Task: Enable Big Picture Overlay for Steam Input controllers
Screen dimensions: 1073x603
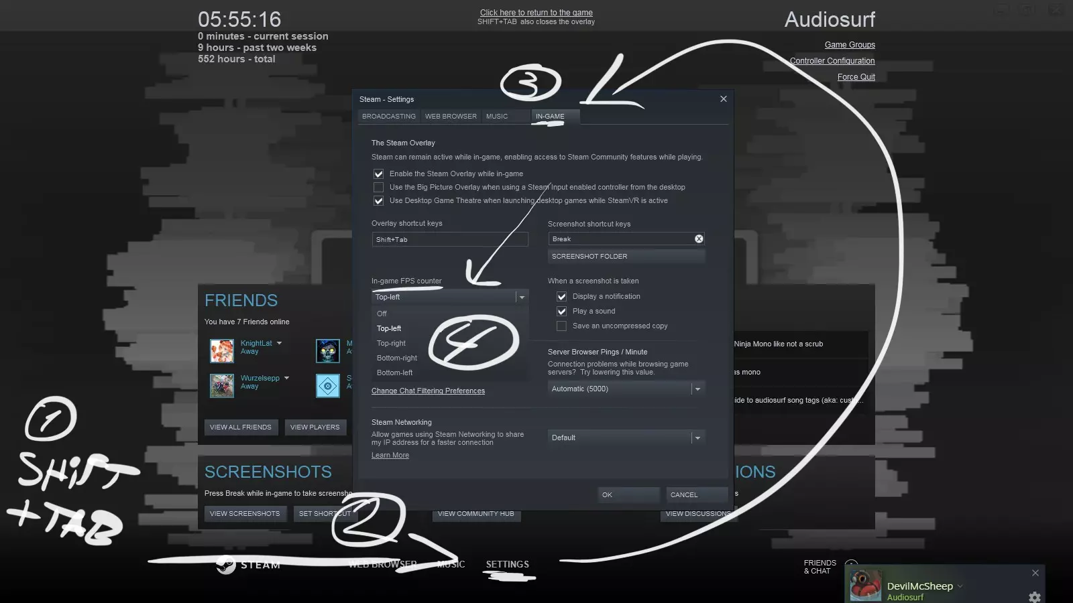Action: pos(379,187)
